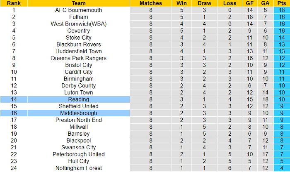Click the Huddersfield Town team name

(79, 51)
